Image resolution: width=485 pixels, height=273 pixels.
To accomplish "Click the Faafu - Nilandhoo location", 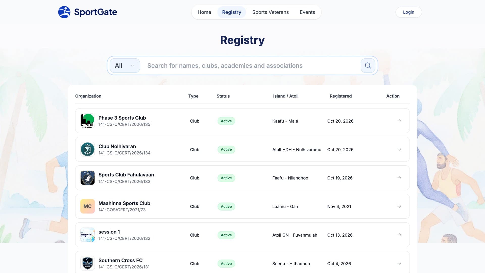I will (x=290, y=178).
